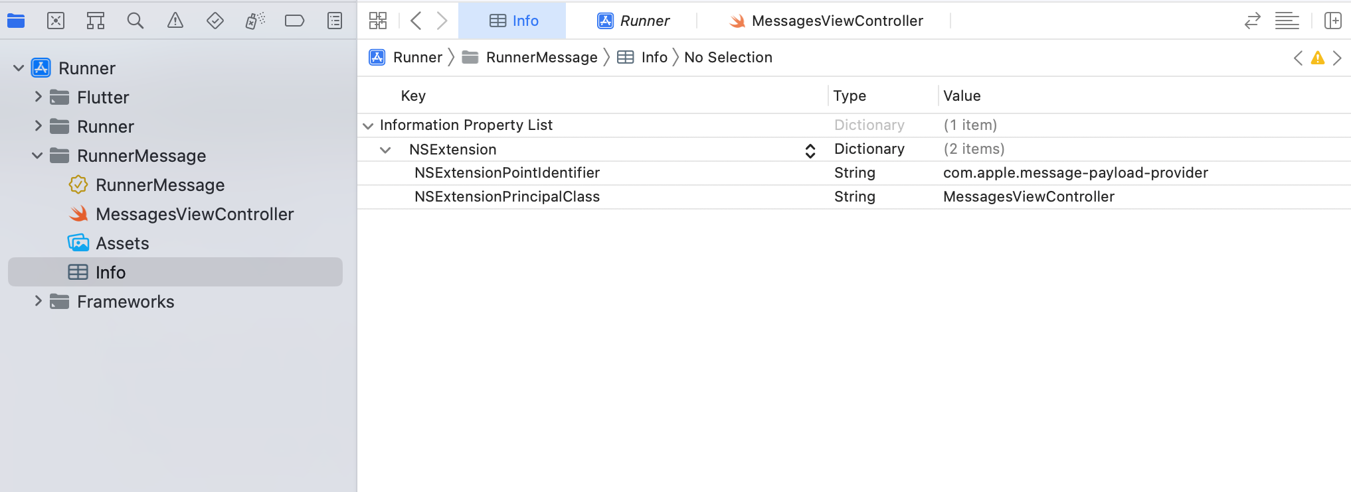This screenshot has width=1351, height=492.
Task: Collapse the RunnerMessage folder
Action: (38, 156)
